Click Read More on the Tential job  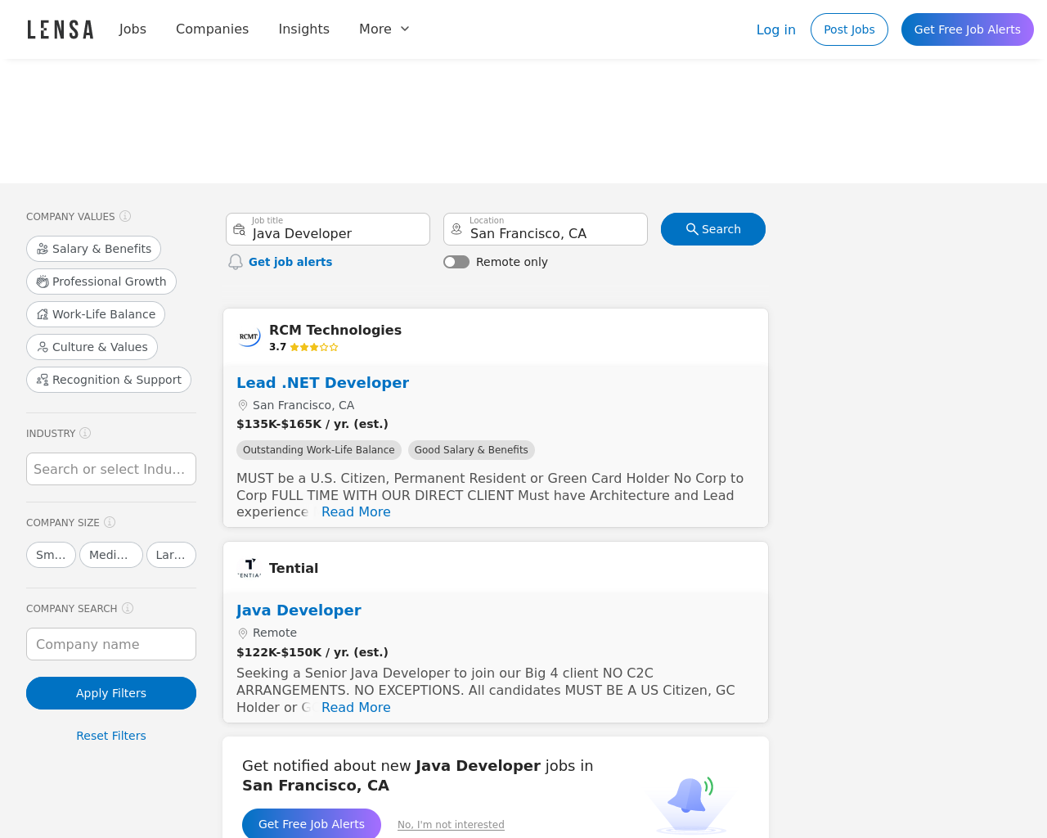click(x=356, y=707)
